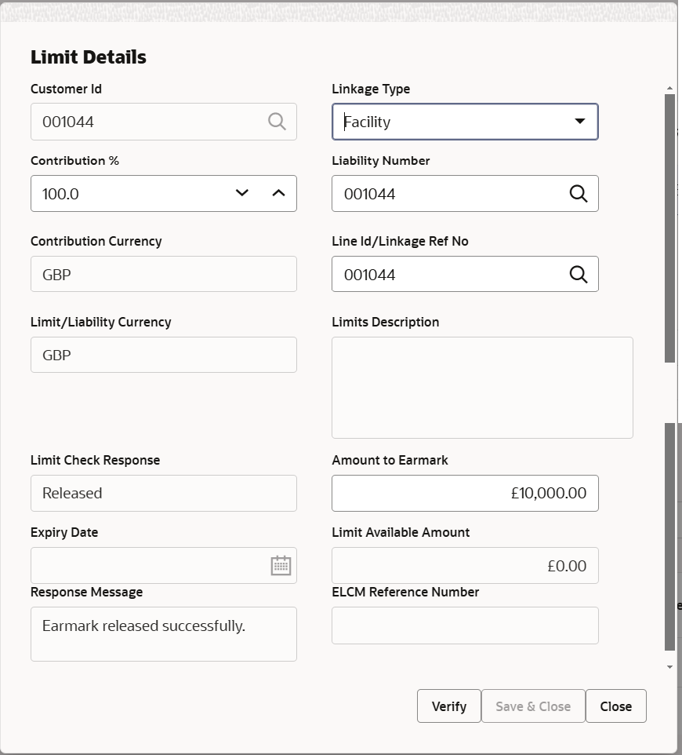Viewport: 682px width, 755px height.
Task: Click the ELCM Reference Number field
Action: pyautogui.click(x=465, y=626)
